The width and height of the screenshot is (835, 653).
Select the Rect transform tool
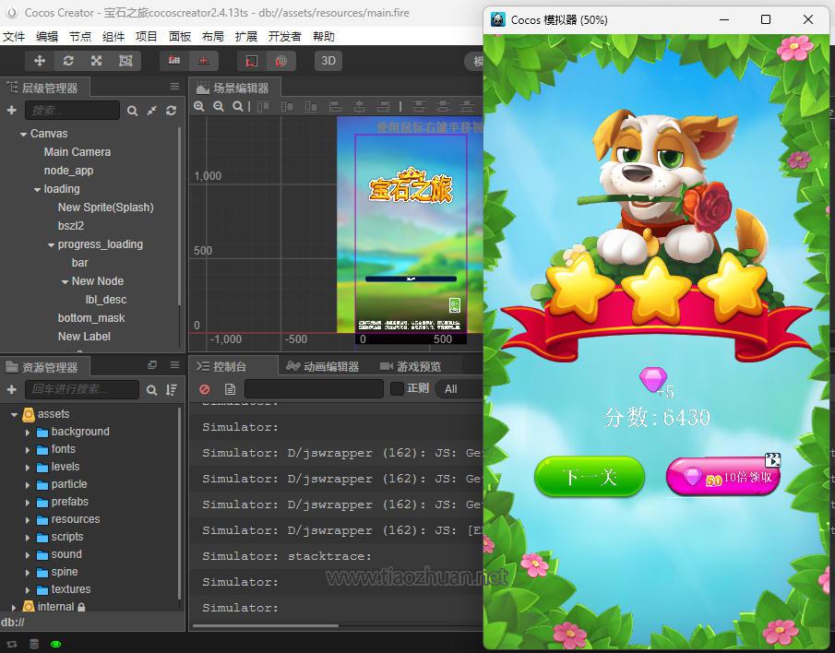124,60
